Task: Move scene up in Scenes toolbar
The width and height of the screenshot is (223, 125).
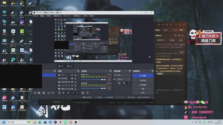Action: click(x=49, y=93)
